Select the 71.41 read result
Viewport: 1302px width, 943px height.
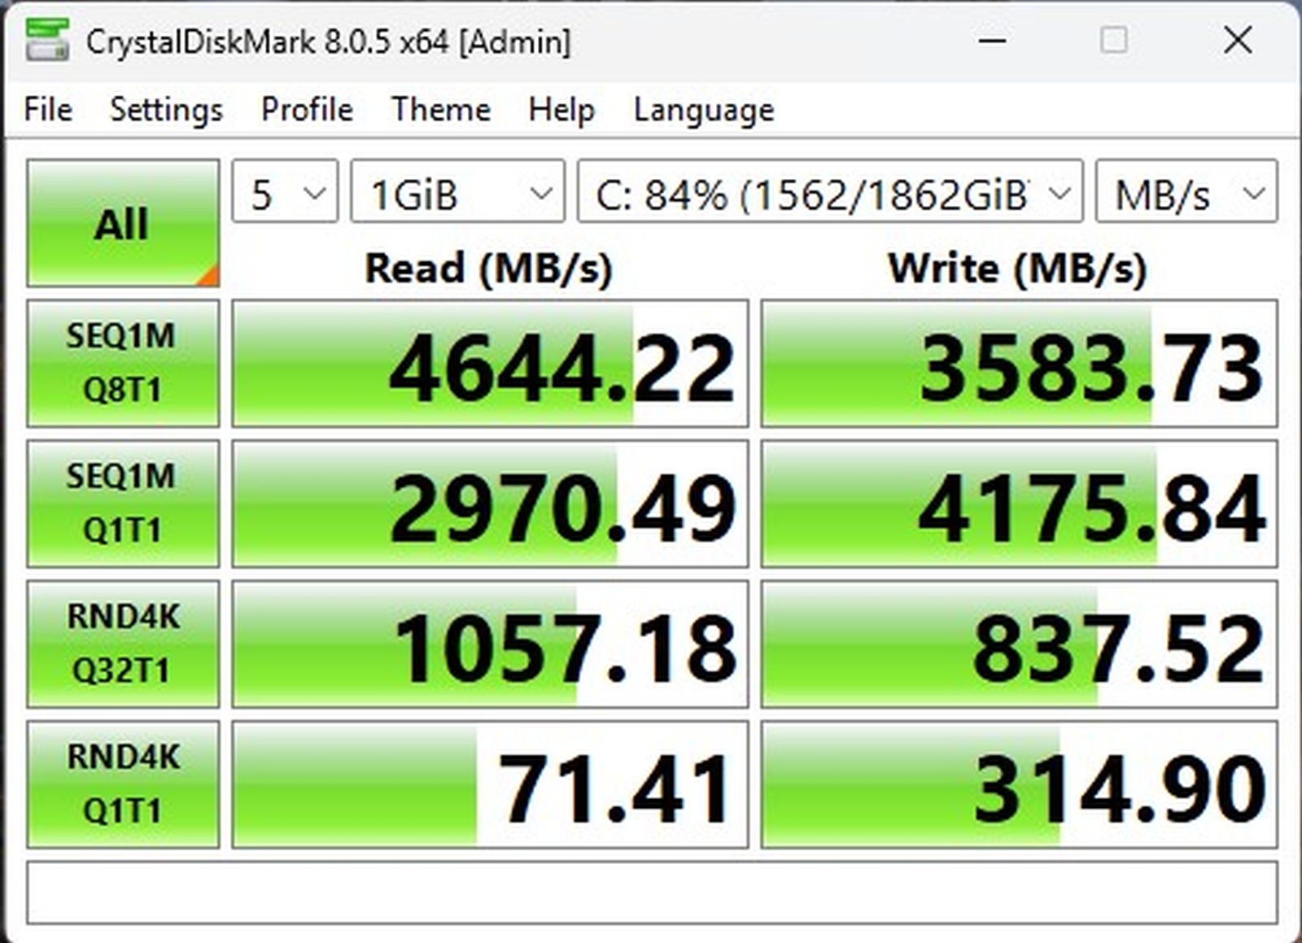[x=490, y=784]
